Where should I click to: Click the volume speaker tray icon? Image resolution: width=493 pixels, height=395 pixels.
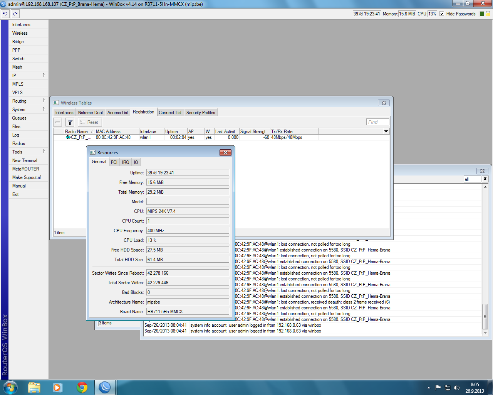pyautogui.click(x=457, y=388)
